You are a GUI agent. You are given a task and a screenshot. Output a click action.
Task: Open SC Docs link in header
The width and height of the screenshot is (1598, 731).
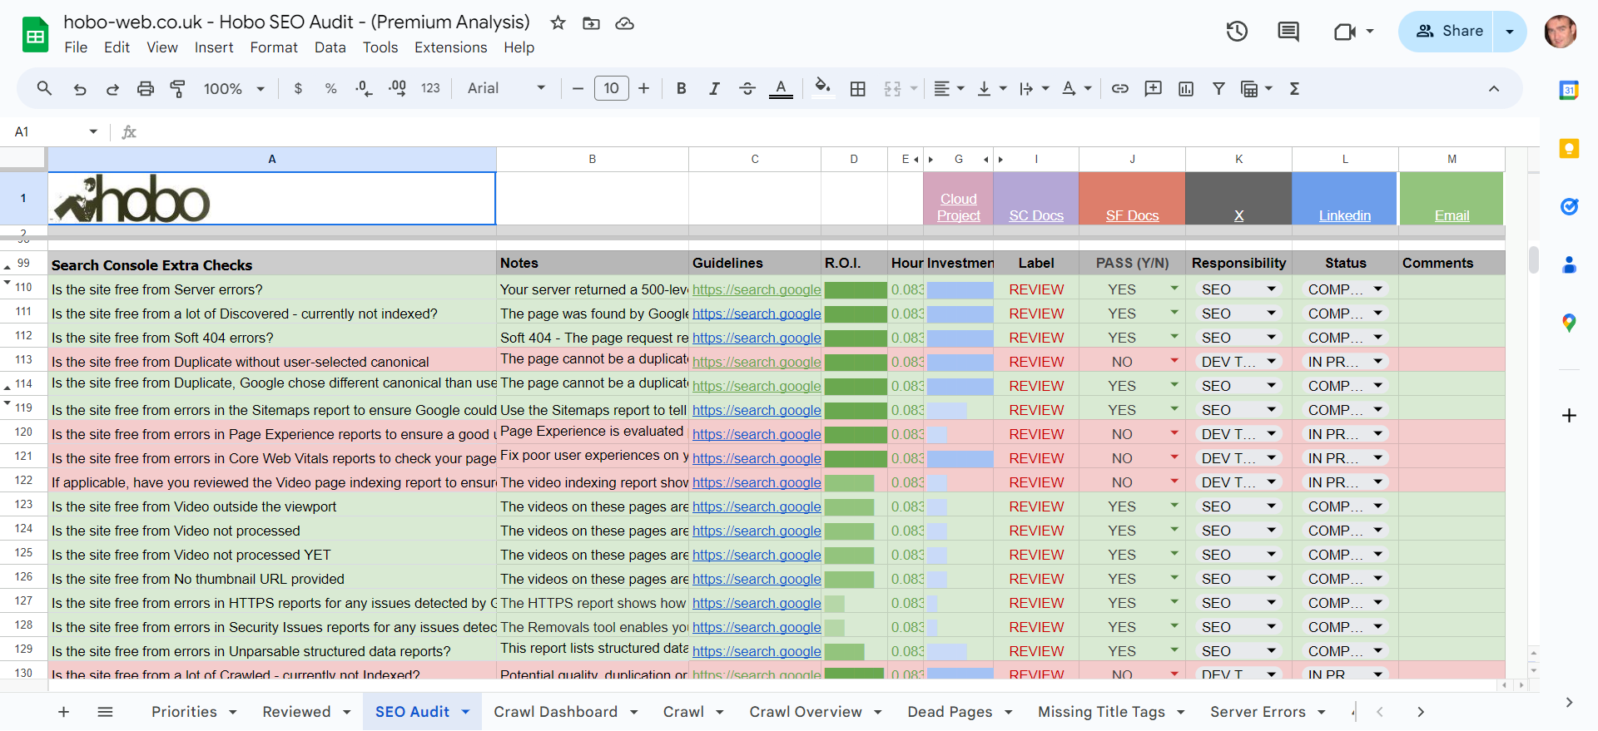click(x=1036, y=215)
